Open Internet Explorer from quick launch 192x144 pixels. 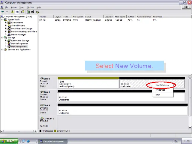(28, 141)
